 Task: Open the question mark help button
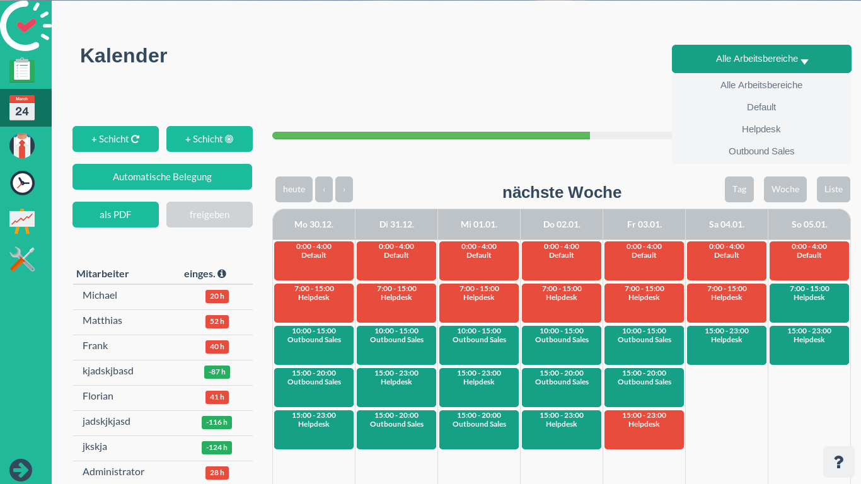(839, 462)
